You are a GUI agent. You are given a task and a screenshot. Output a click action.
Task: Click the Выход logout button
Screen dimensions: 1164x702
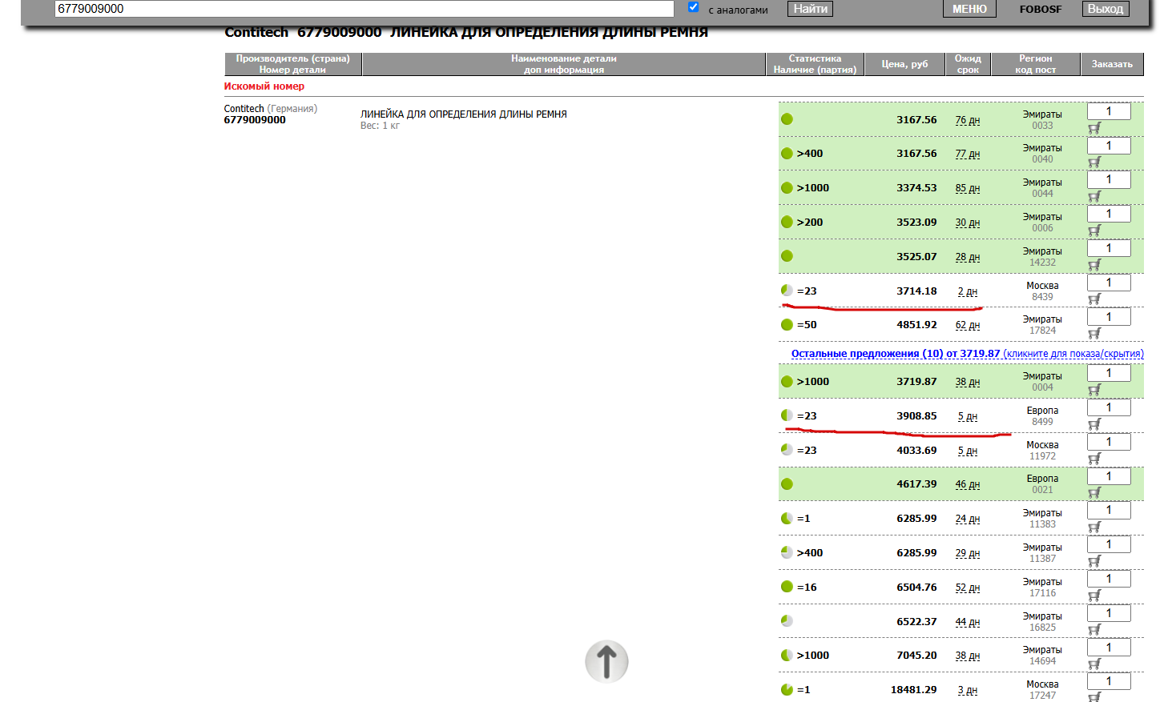pyautogui.click(x=1106, y=9)
